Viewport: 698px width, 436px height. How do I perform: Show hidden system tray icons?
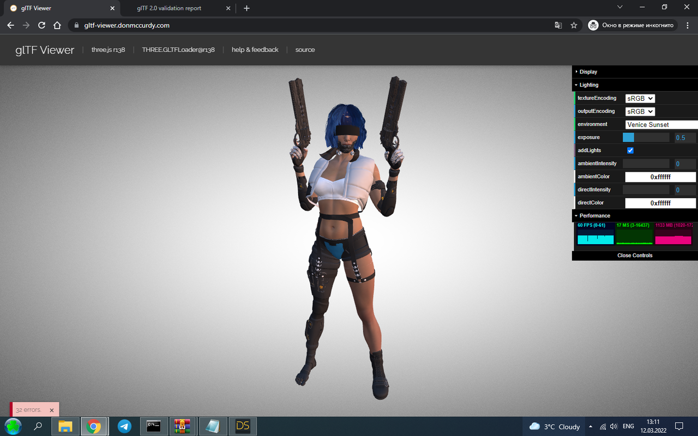click(x=591, y=426)
